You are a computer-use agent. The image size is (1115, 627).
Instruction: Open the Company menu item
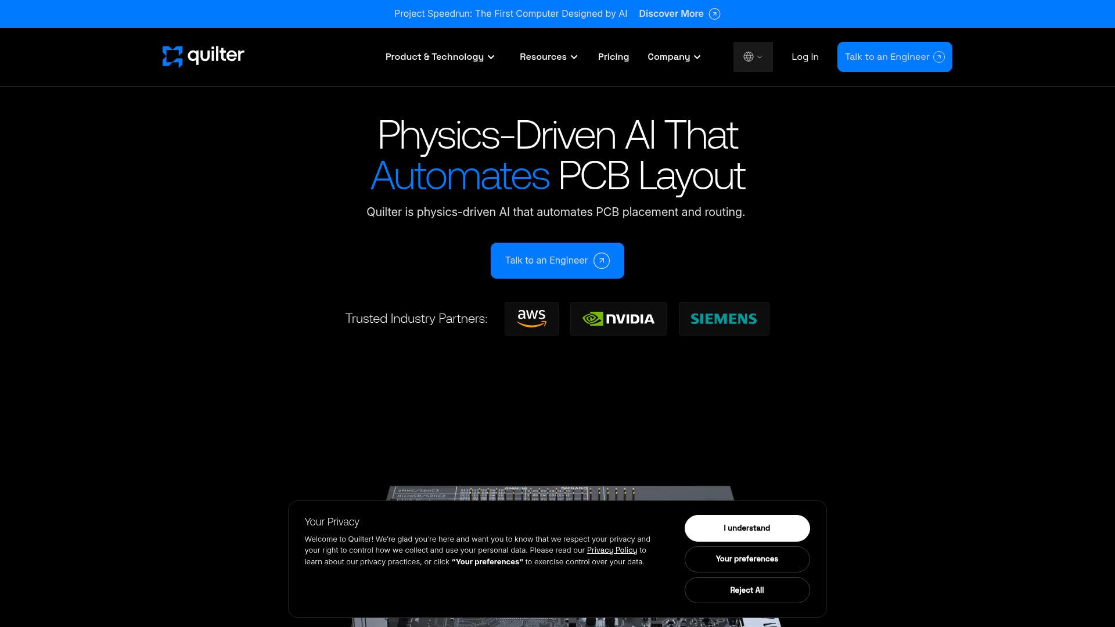tap(668, 57)
